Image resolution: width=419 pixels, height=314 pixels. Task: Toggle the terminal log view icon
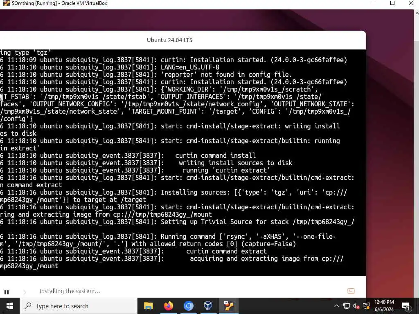pyautogui.click(x=351, y=291)
